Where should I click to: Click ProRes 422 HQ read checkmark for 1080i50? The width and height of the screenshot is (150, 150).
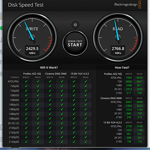38,95
